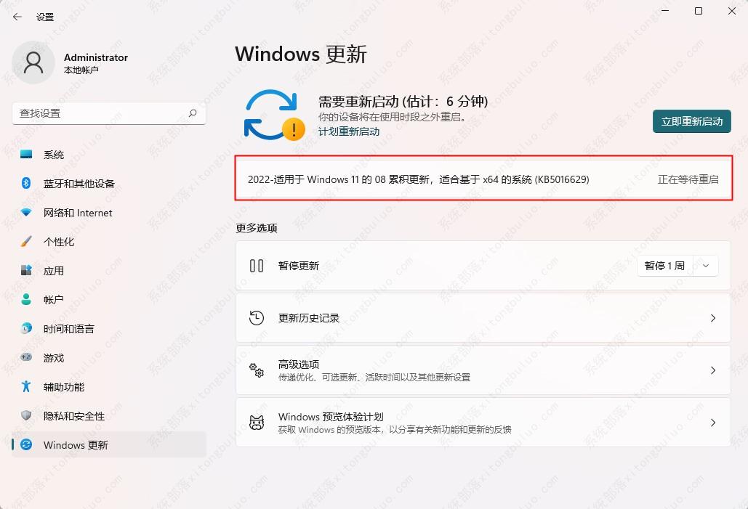Click 立即重新启动 restart now button
Screen dimensions: 748x509
point(691,121)
